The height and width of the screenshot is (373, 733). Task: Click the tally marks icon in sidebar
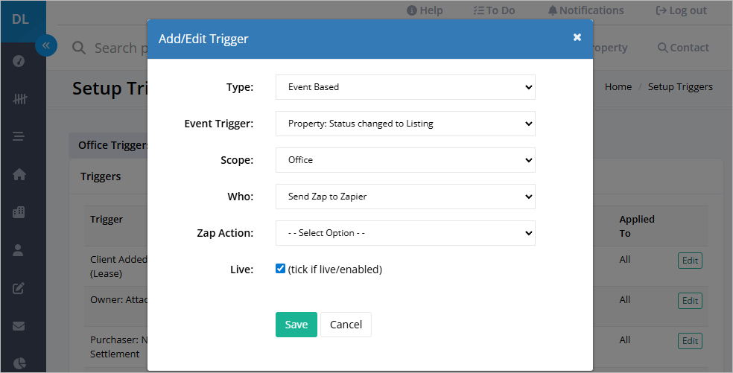[x=19, y=98]
